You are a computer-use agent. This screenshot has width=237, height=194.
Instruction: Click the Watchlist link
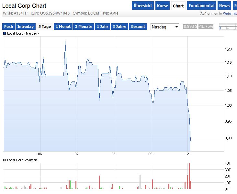[230, 13]
